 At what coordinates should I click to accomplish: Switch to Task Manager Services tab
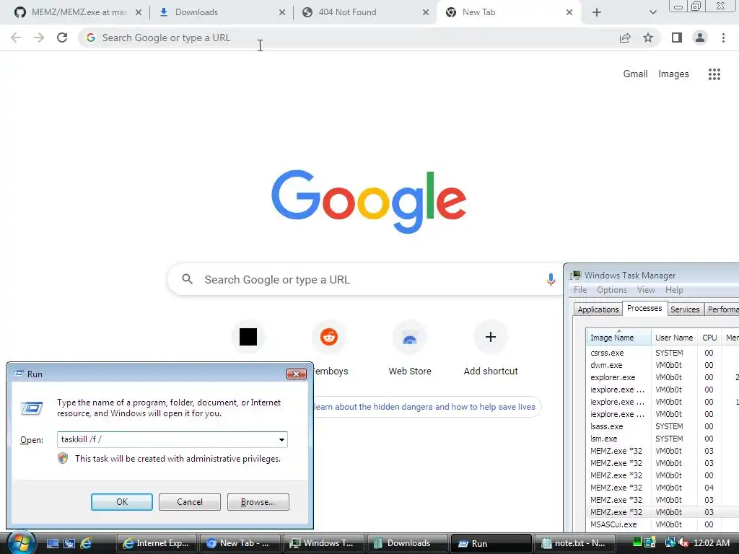pyautogui.click(x=685, y=309)
